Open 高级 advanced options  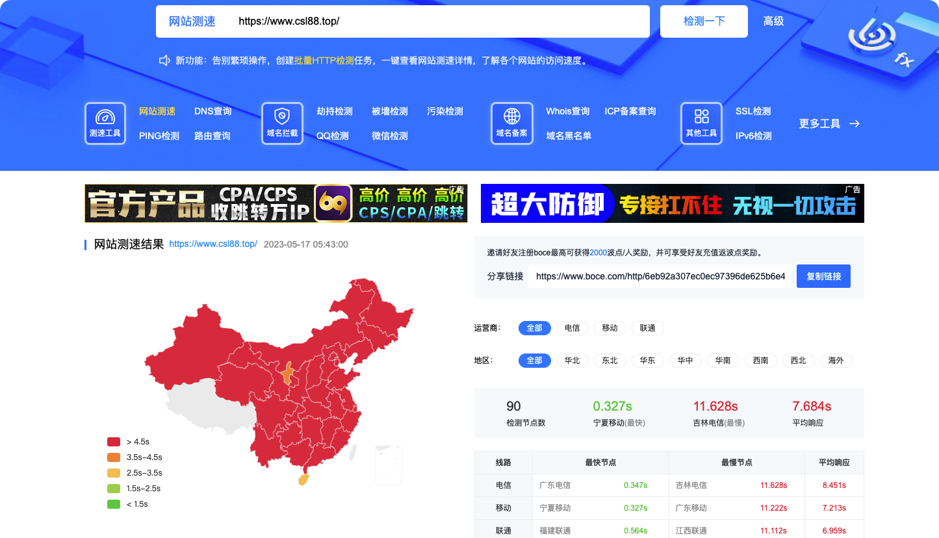pos(774,21)
